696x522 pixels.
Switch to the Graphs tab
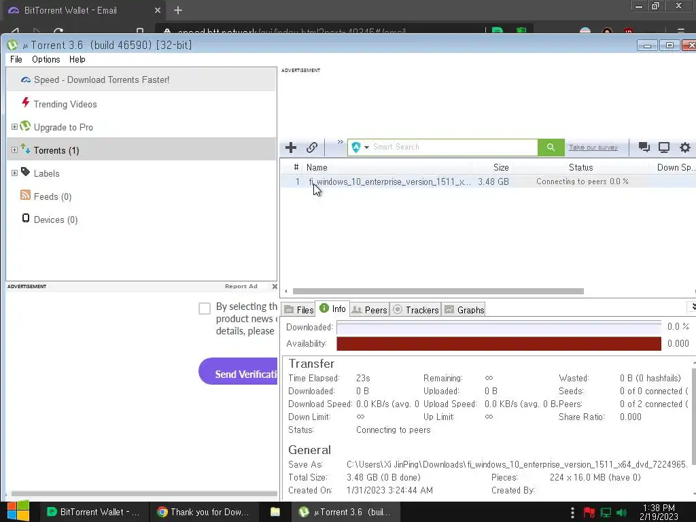pos(464,310)
